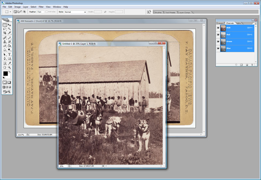
Task: Select the Rectangular Marquee tool
Action: pyautogui.click(x=5, y=25)
